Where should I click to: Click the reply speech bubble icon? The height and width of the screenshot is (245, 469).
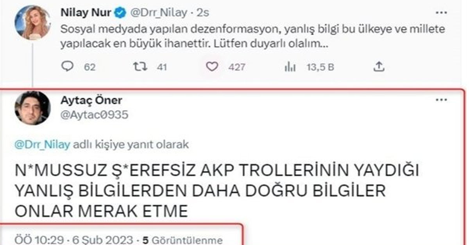67,67
